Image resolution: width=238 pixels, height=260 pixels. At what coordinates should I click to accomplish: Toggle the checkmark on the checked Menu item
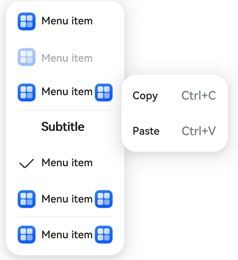pos(27,163)
